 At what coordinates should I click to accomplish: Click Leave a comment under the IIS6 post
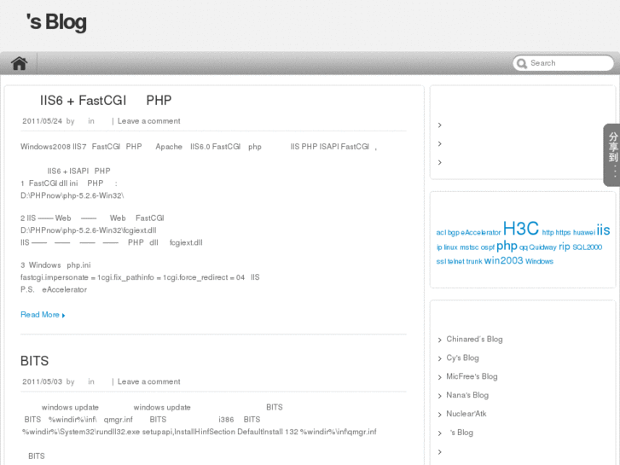click(x=148, y=121)
